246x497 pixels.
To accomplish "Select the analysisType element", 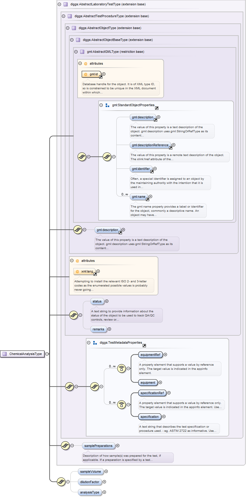I will (x=90, y=492).
